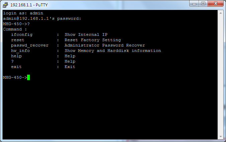The image size is (226, 142).
Task: Click the scrollbar down arrow
Action: (221, 136)
